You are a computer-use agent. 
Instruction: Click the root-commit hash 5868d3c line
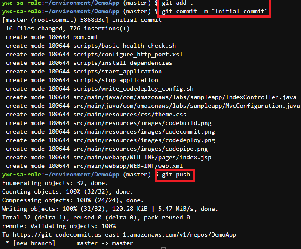[x=82, y=20]
